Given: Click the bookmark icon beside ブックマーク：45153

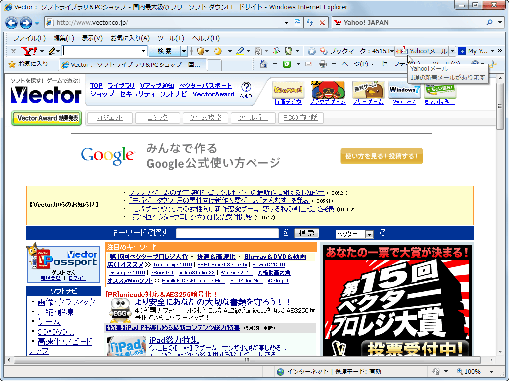Looking at the screenshot, I should [x=323, y=51].
